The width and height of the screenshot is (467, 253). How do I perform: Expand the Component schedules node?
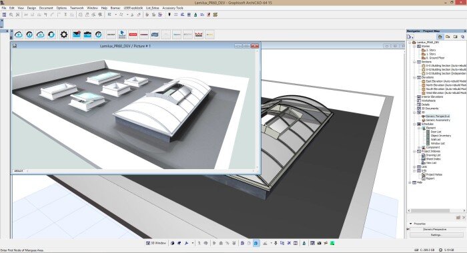pos(419,147)
